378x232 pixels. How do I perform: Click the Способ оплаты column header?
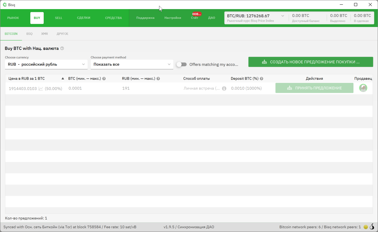tap(197, 78)
